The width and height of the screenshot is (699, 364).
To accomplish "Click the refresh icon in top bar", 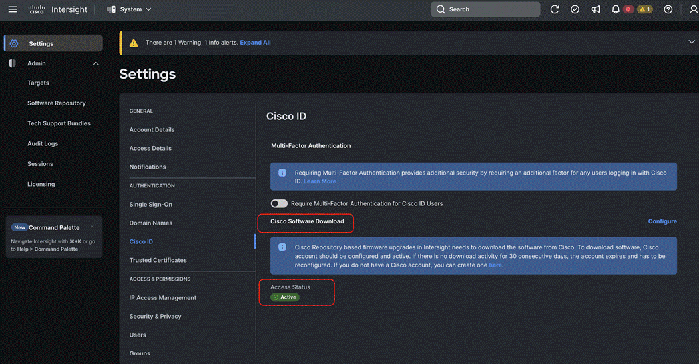I will (555, 9).
